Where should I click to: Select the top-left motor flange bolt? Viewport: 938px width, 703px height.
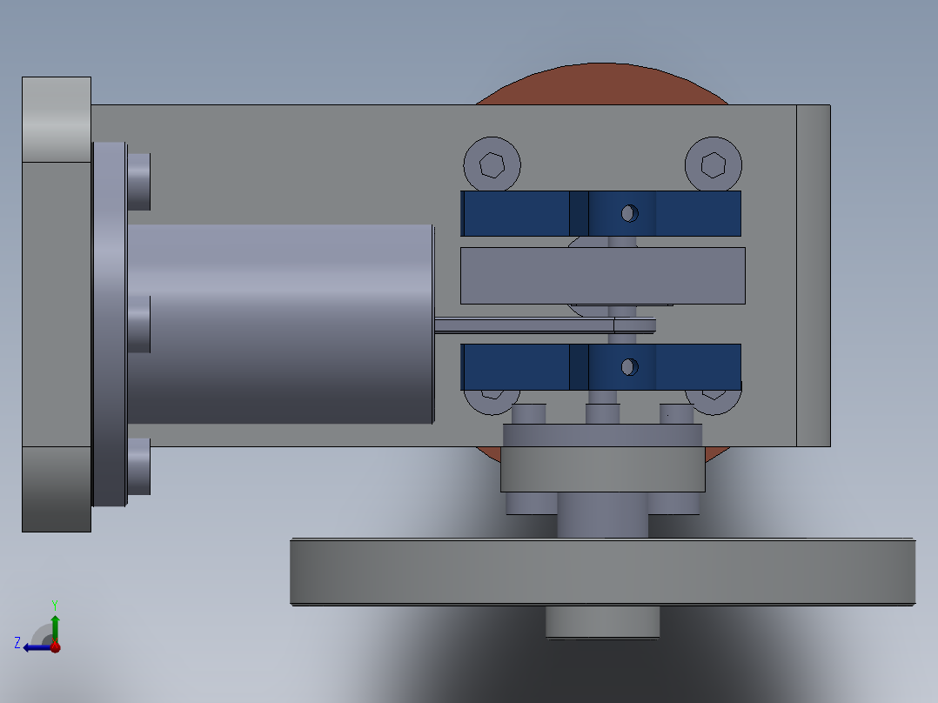[x=139, y=182]
